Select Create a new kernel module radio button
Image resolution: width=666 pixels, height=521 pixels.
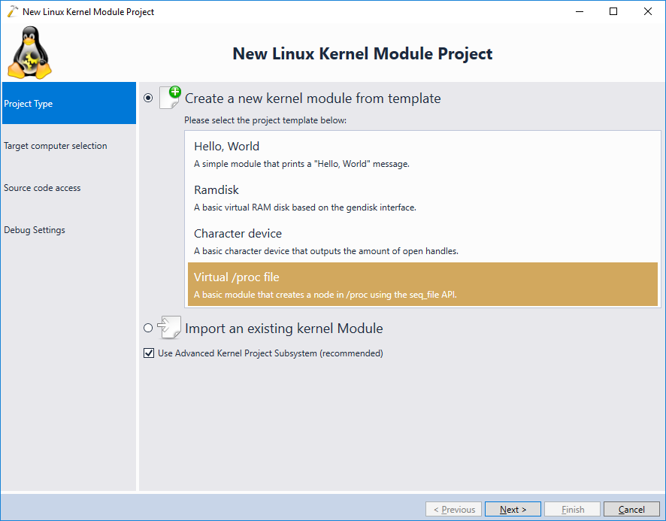pyautogui.click(x=148, y=98)
